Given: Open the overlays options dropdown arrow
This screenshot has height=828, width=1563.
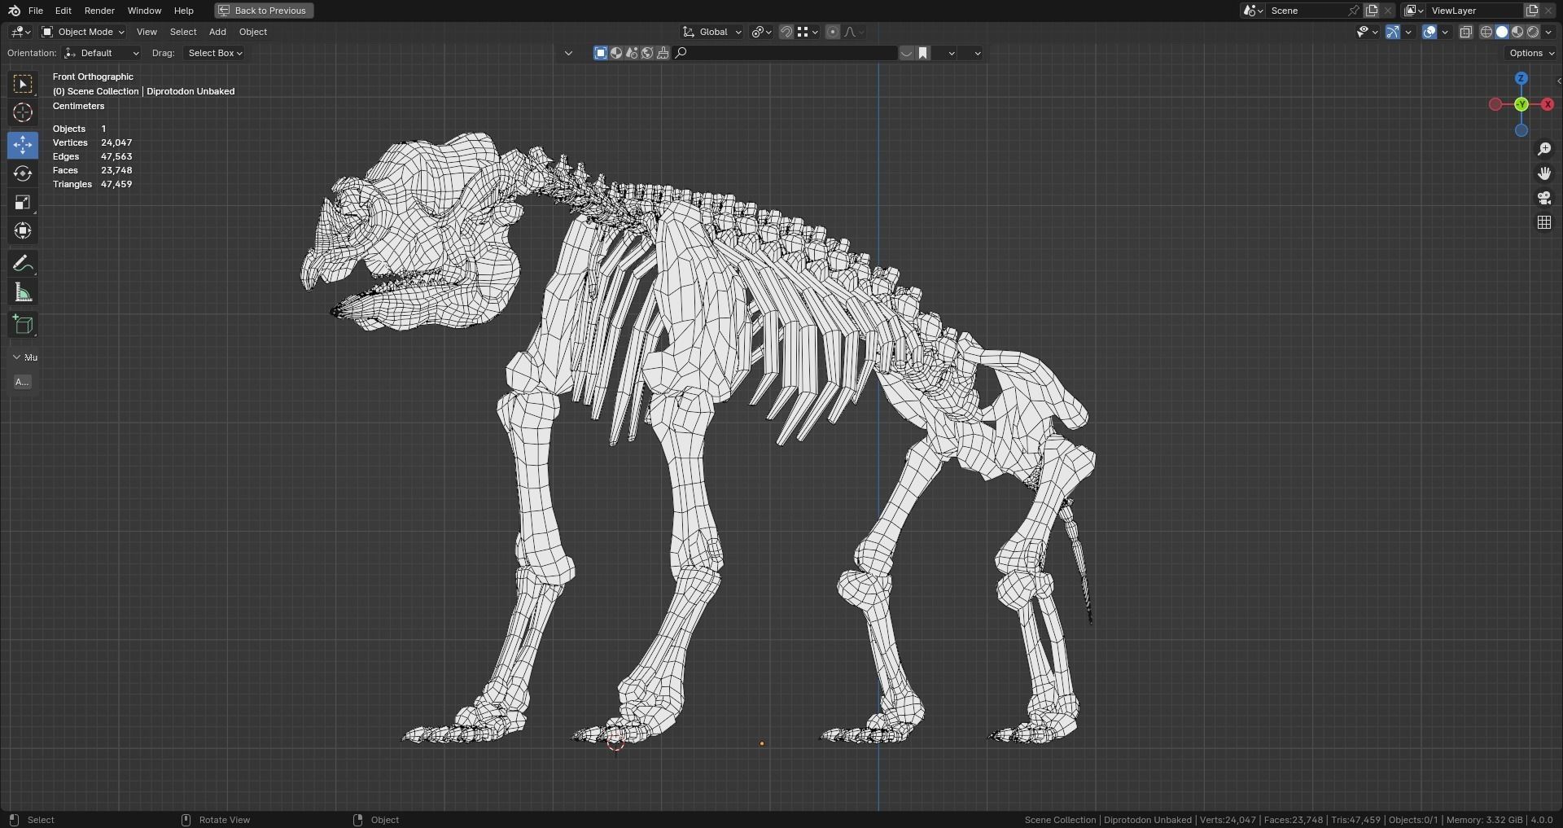Looking at the screenshot, I should [x=1445, y=32].
